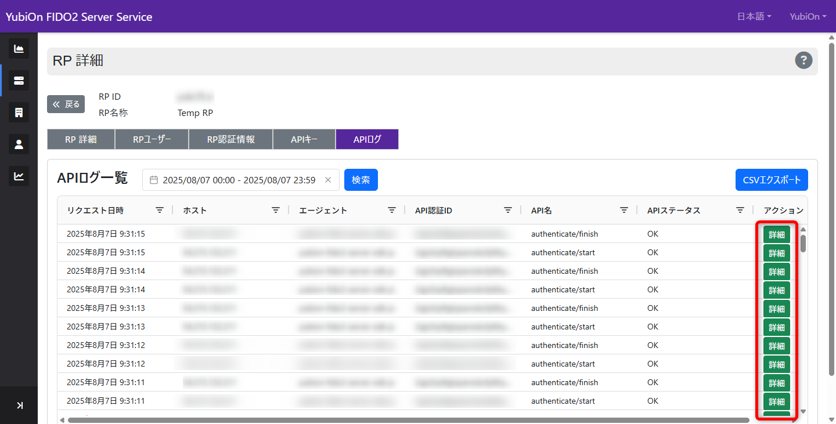Open 詳細 for 9:31:11 authenticate/start row

point(777,401)
